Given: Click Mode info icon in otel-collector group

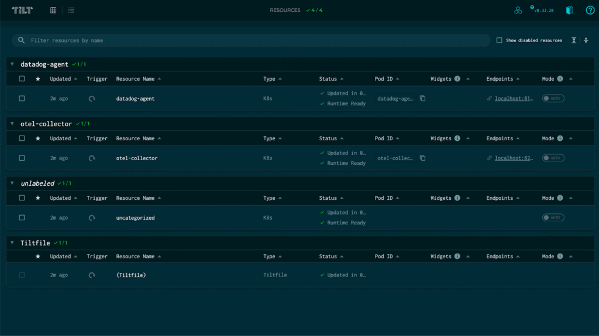Looking at the screenshot, I should click(x=560, y=138).
